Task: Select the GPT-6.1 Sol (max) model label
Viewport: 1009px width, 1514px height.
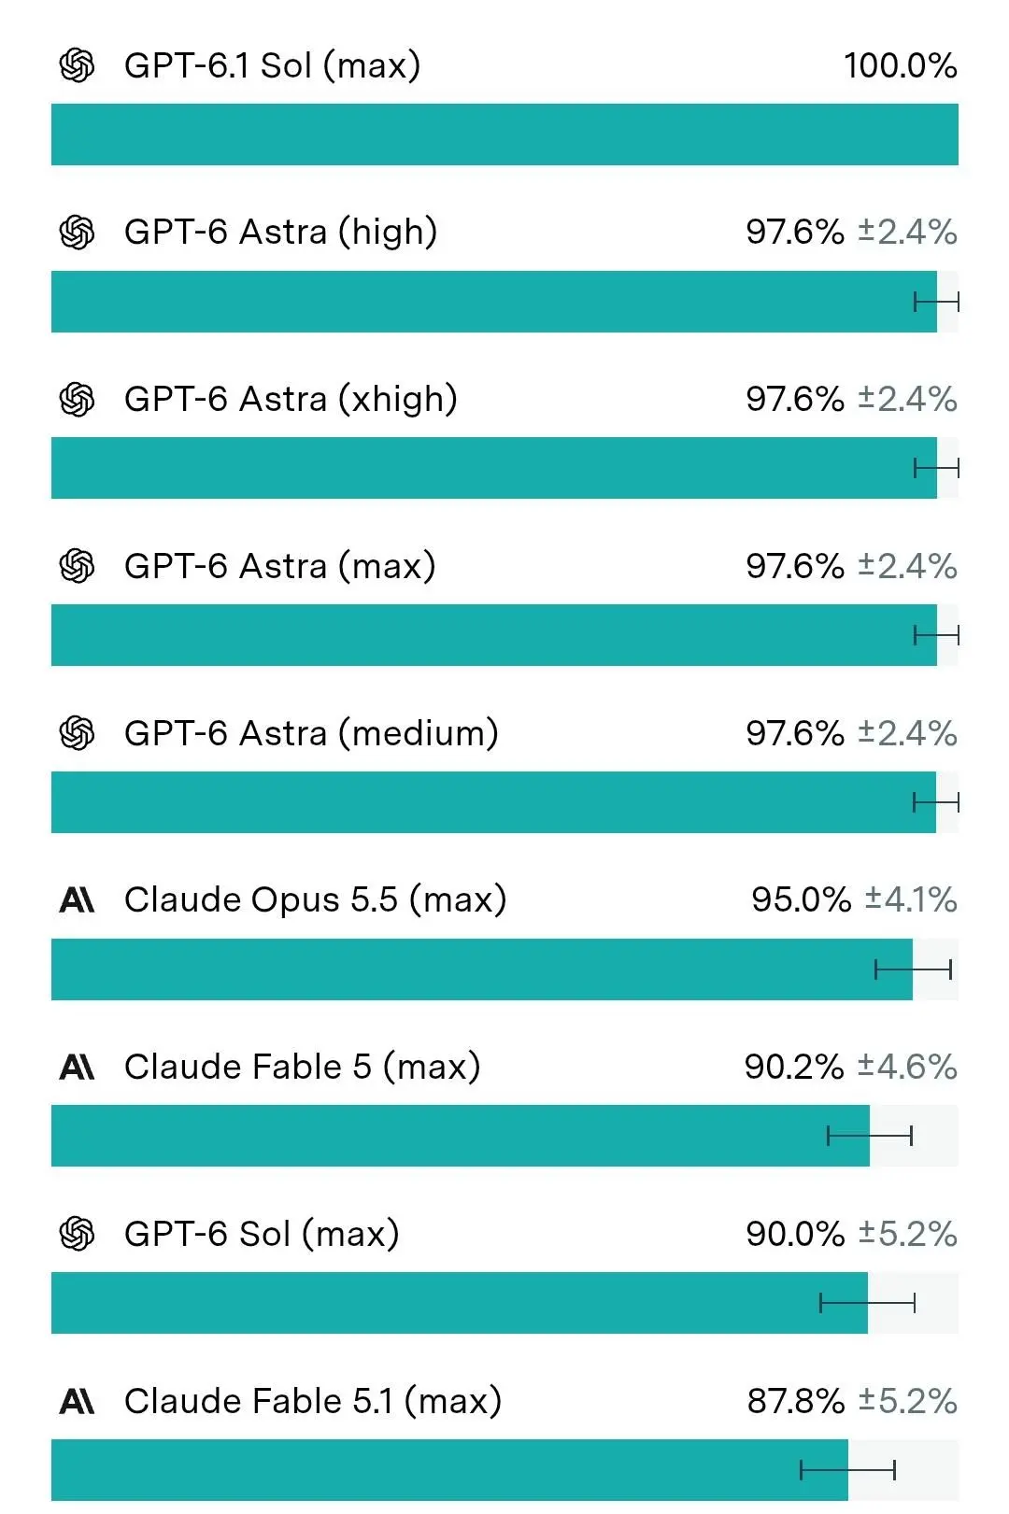Action: [272, 65]
